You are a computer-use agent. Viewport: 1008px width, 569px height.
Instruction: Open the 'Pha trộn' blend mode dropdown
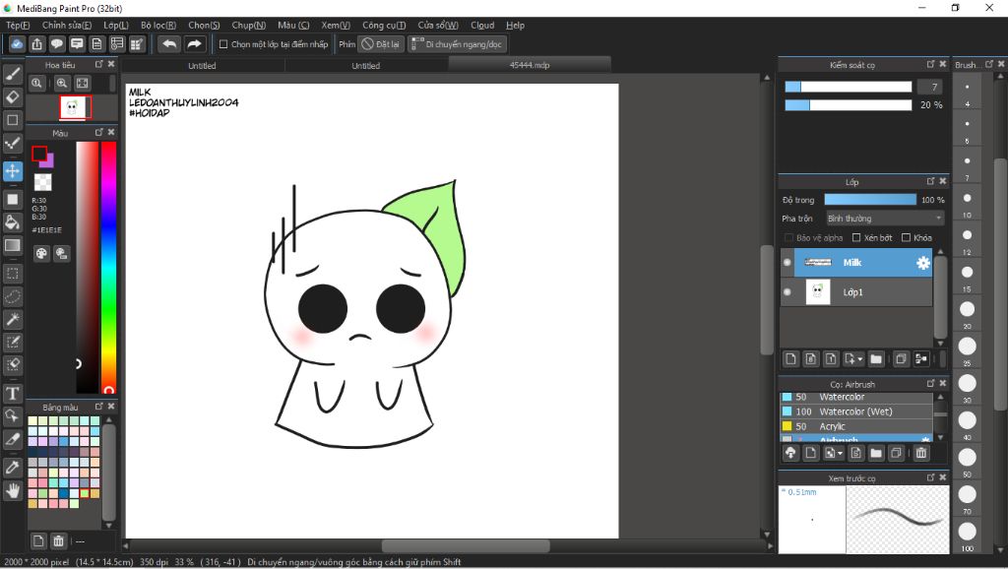coord(884,219)
